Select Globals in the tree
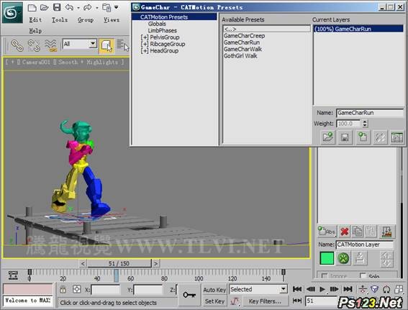408x310 pixels. [x=157, y=24]
